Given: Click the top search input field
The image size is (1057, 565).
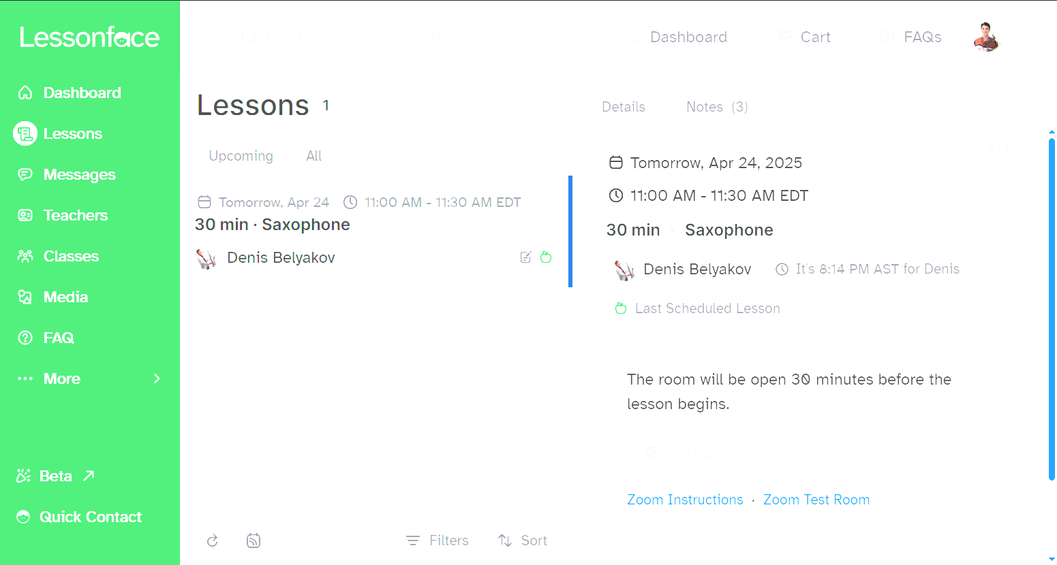Looking at the screenshot, I should 368,37.
